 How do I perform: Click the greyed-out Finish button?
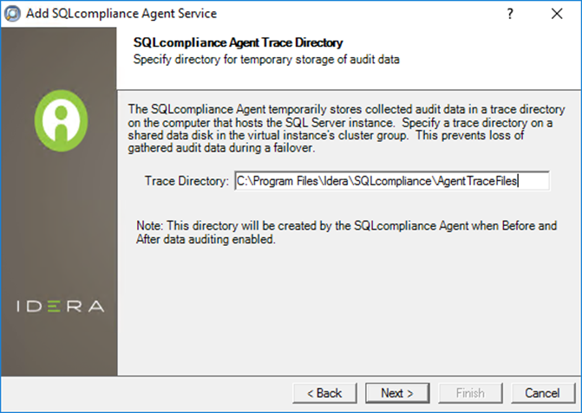(x=470, y=392)
